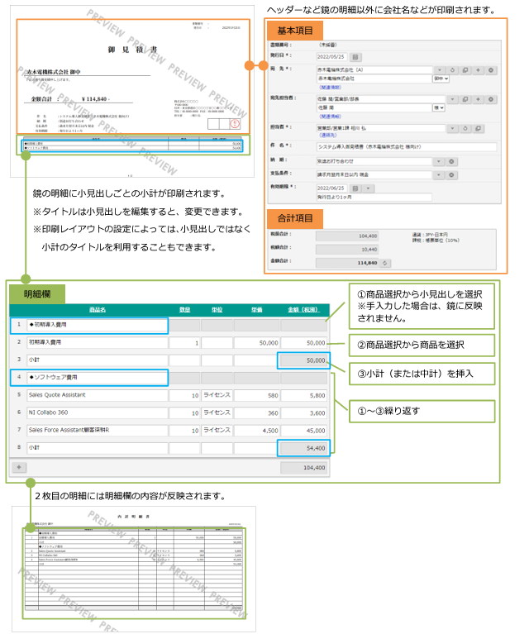This screenshot has width=529, height=634.
Task: Click the reset icon in the 宛先 row
Action: tap(452, 70)
